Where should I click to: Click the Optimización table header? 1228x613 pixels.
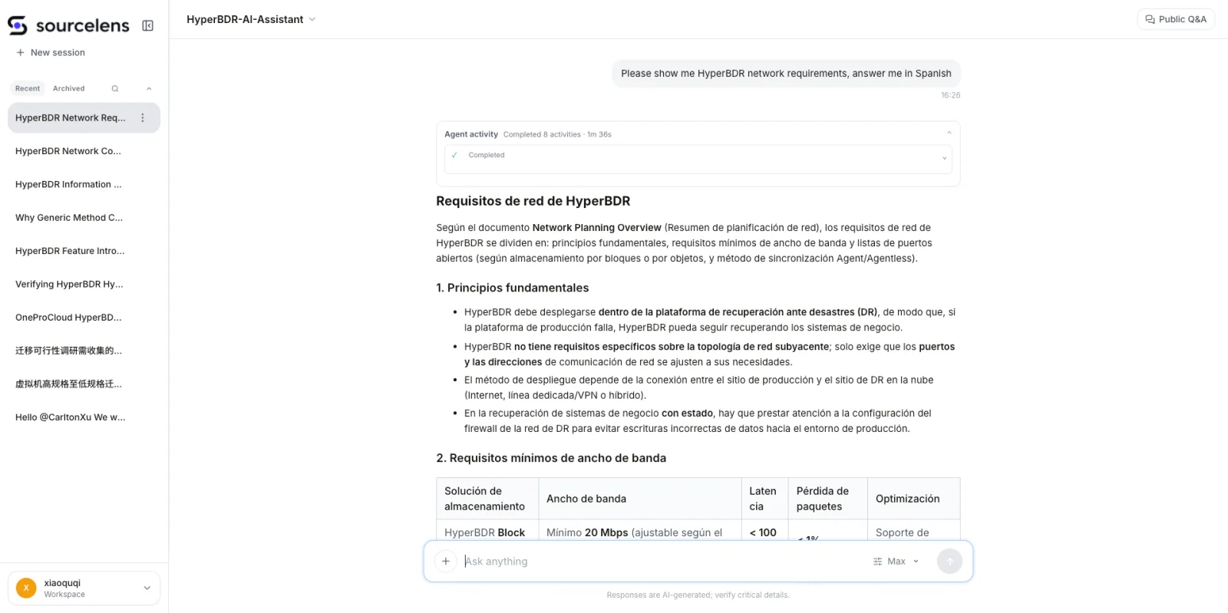coord(913,499)
